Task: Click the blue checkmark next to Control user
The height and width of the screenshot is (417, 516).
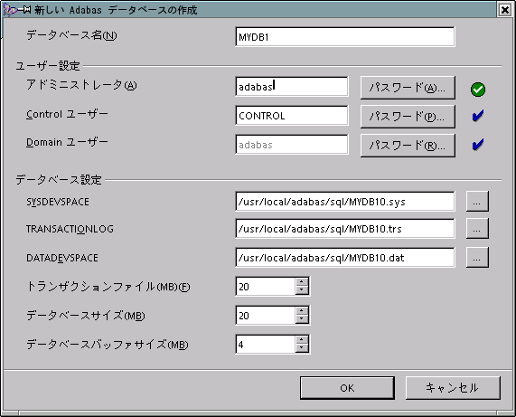Action: 477,116
